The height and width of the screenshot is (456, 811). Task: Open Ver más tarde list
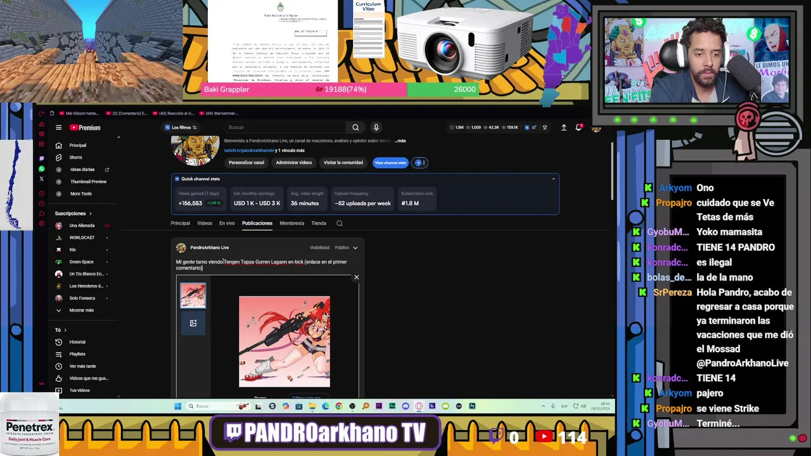click(x=82, y=366)
